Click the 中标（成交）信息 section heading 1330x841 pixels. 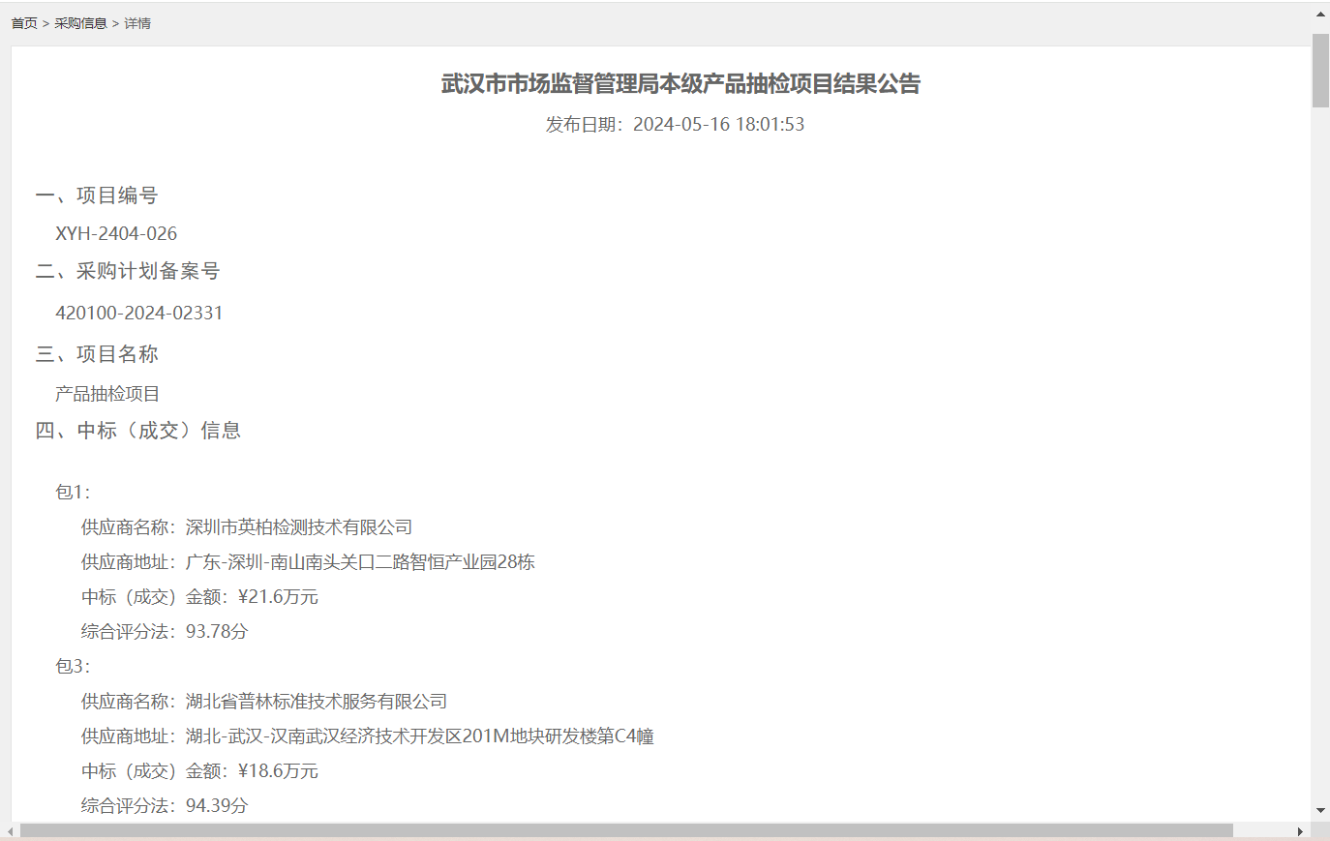(139, 431)
